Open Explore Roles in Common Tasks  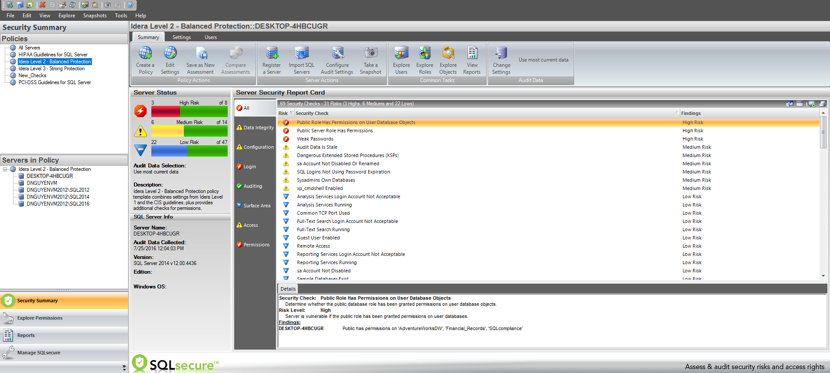coord(425,53)
